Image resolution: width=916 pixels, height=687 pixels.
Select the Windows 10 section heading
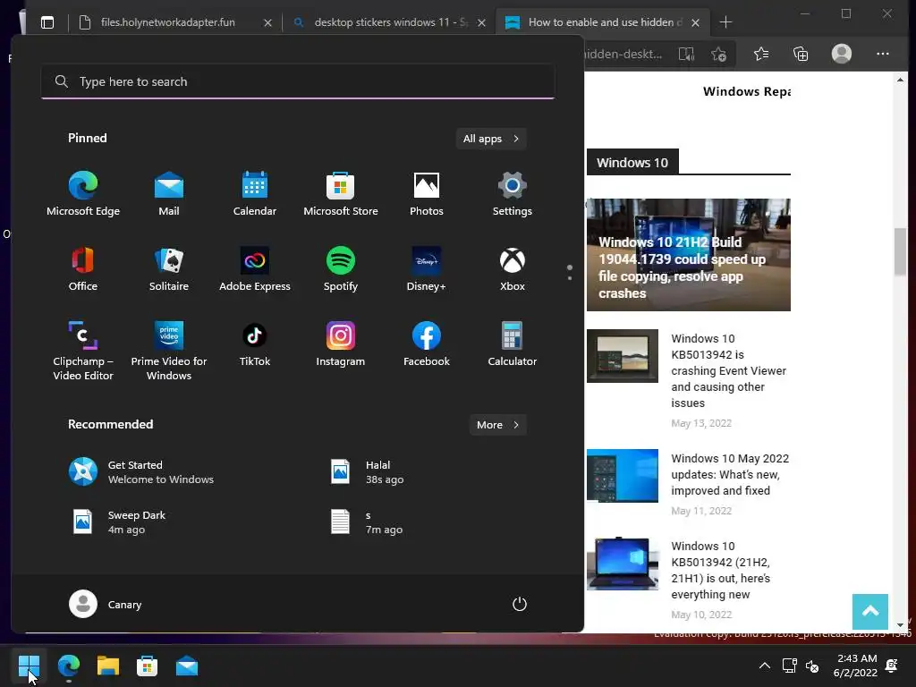point(632,163)
